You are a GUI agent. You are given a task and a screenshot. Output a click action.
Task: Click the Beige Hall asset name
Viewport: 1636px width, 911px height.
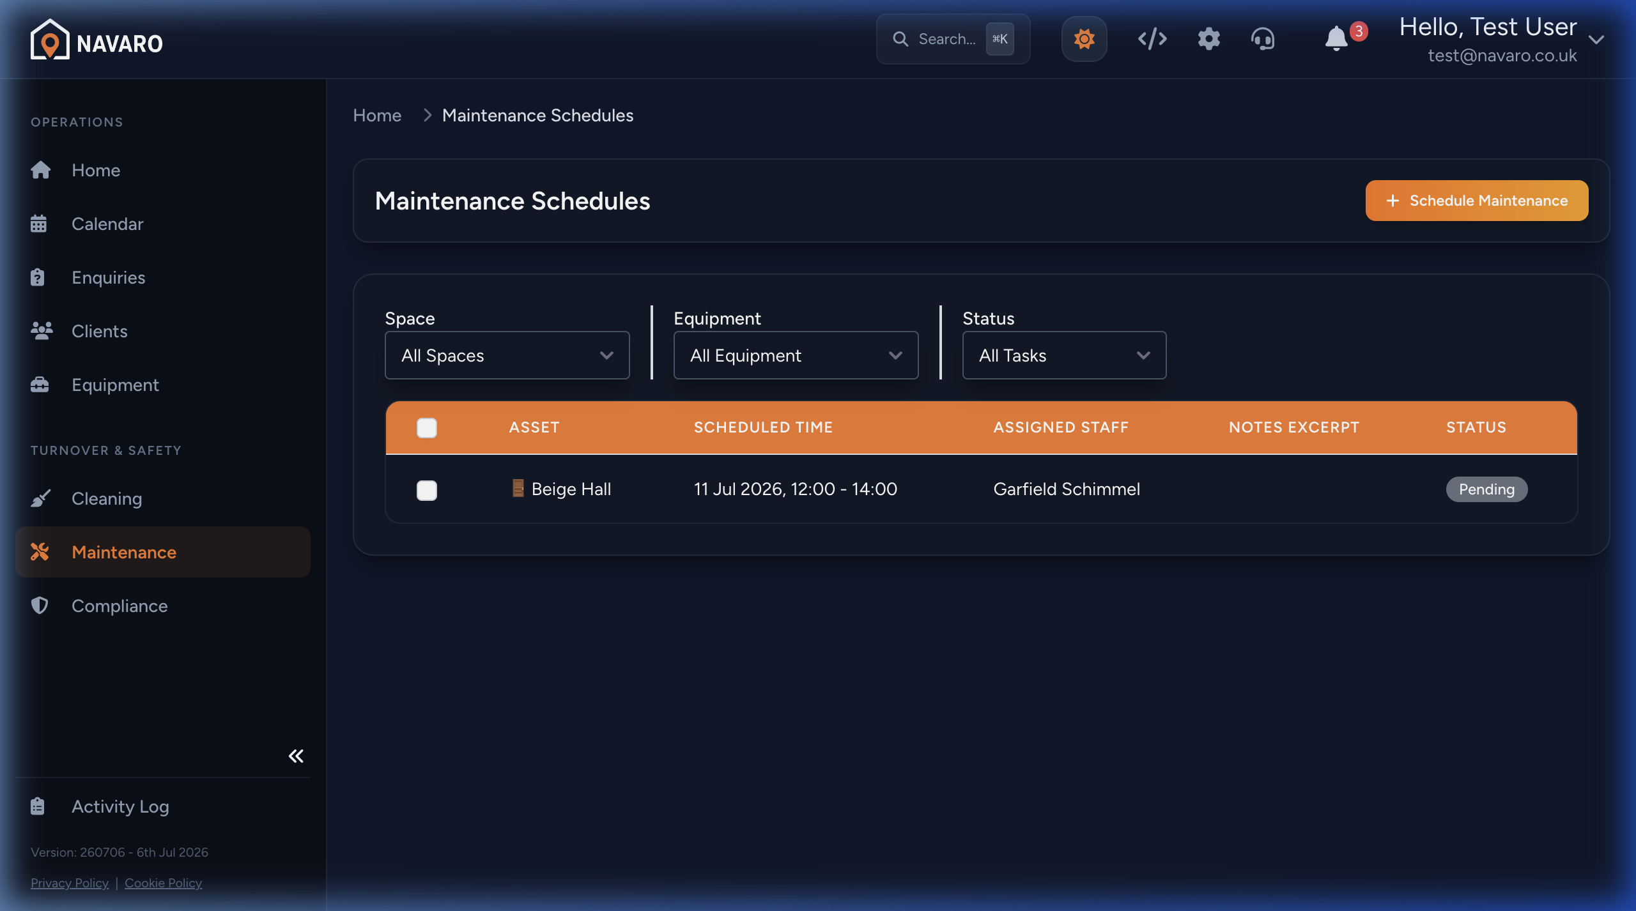click(571, 489)
